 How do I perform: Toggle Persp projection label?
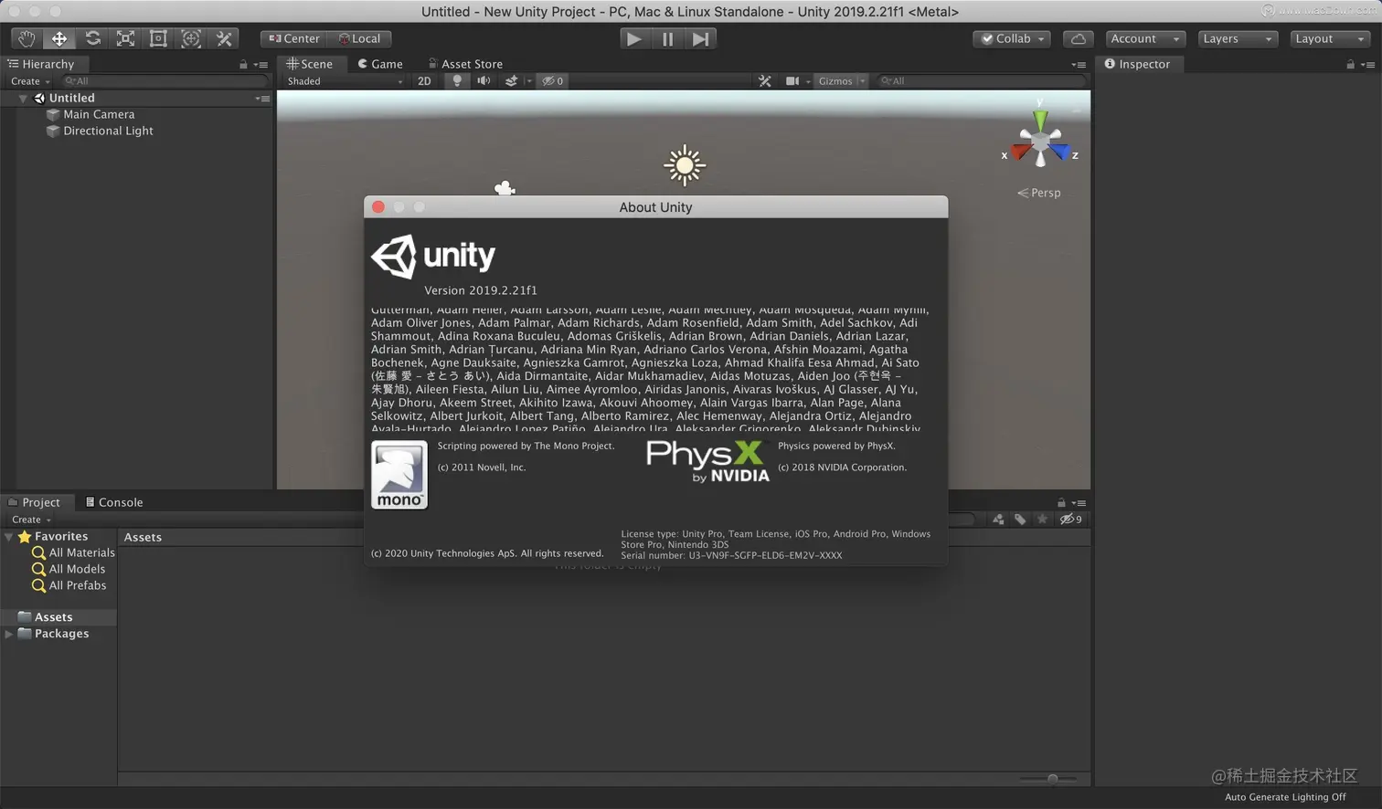pyautogui.click(x=1039, y=193)
